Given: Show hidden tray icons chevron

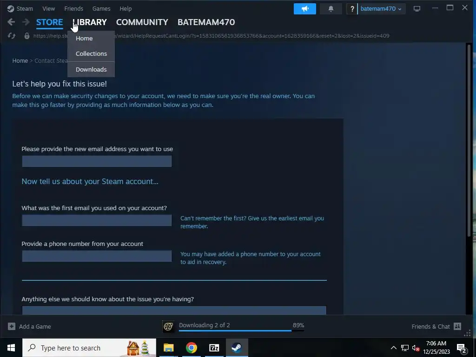Looking at the screenshot, I should tap(393, 348).
